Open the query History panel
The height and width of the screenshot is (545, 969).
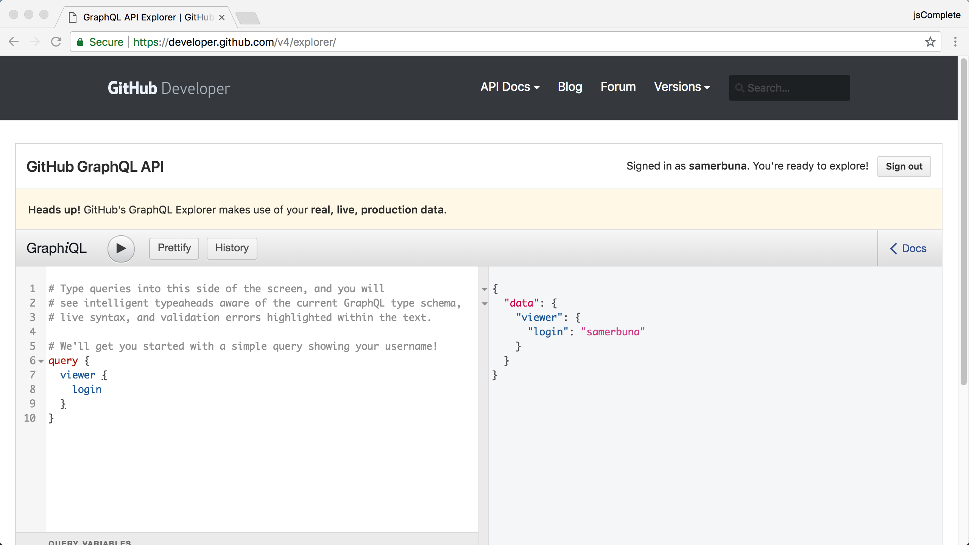(232, 248)
